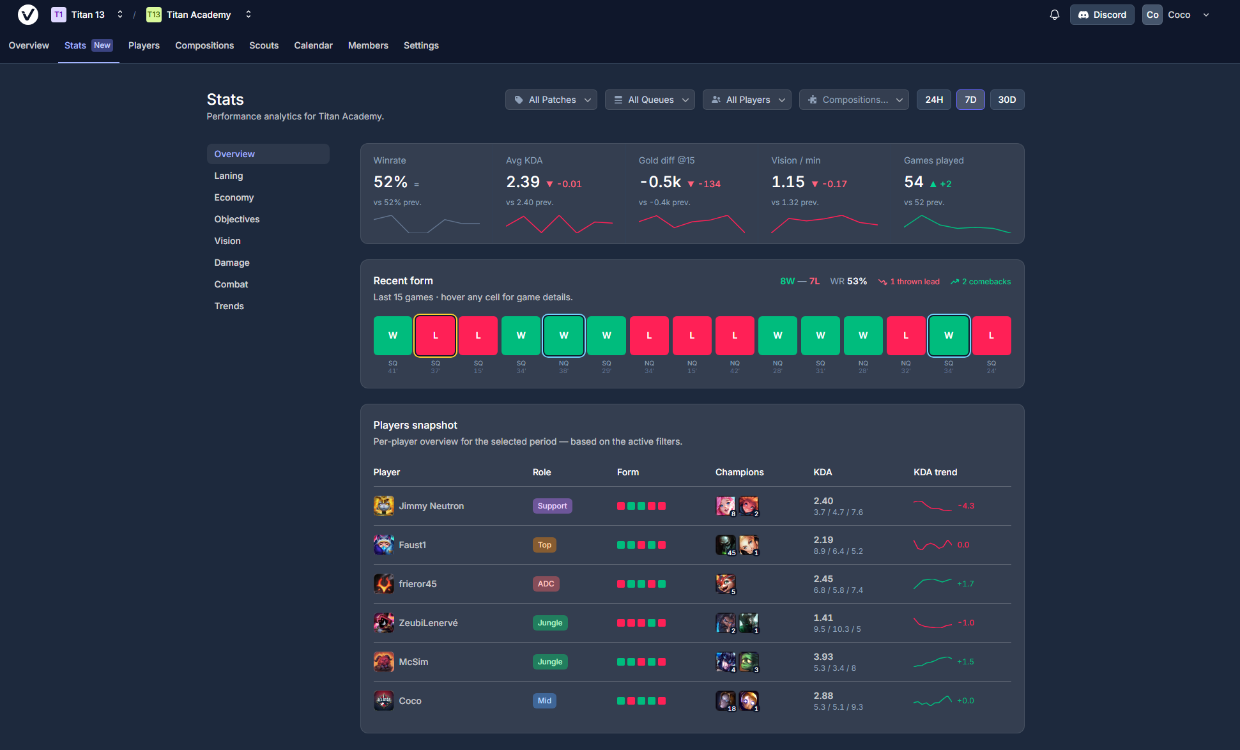Click ZeubiLenervé's player avatar
The height and width of the screenshot is (750, 1240).
click(383, 623)
